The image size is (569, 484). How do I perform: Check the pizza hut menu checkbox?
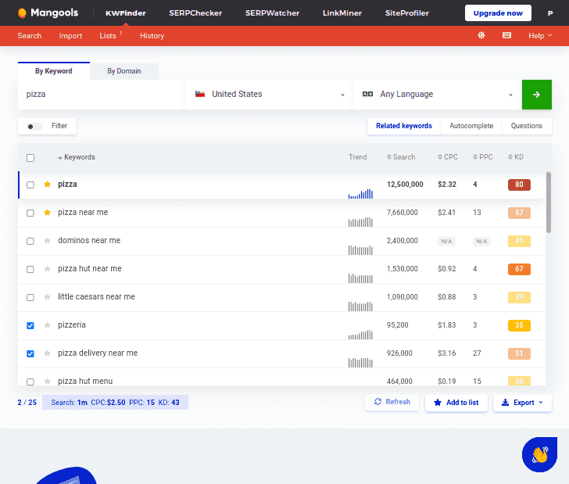pos(30,382)
